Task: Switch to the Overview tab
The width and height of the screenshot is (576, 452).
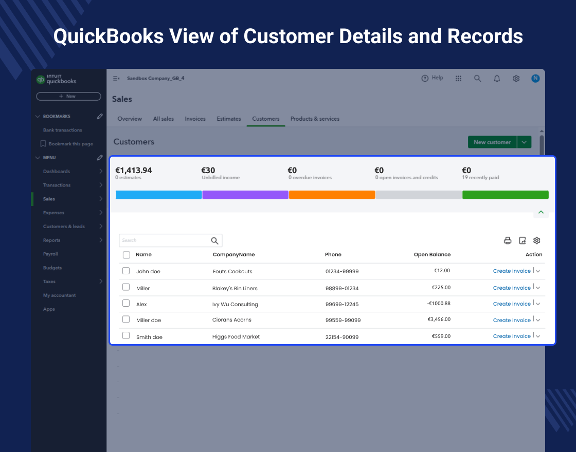Action: point(130,119)
